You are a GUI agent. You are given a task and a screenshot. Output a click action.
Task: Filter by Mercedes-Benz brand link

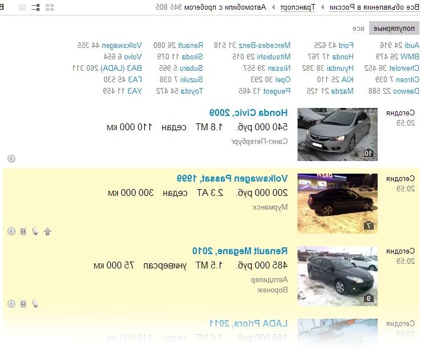click(264, 45)
